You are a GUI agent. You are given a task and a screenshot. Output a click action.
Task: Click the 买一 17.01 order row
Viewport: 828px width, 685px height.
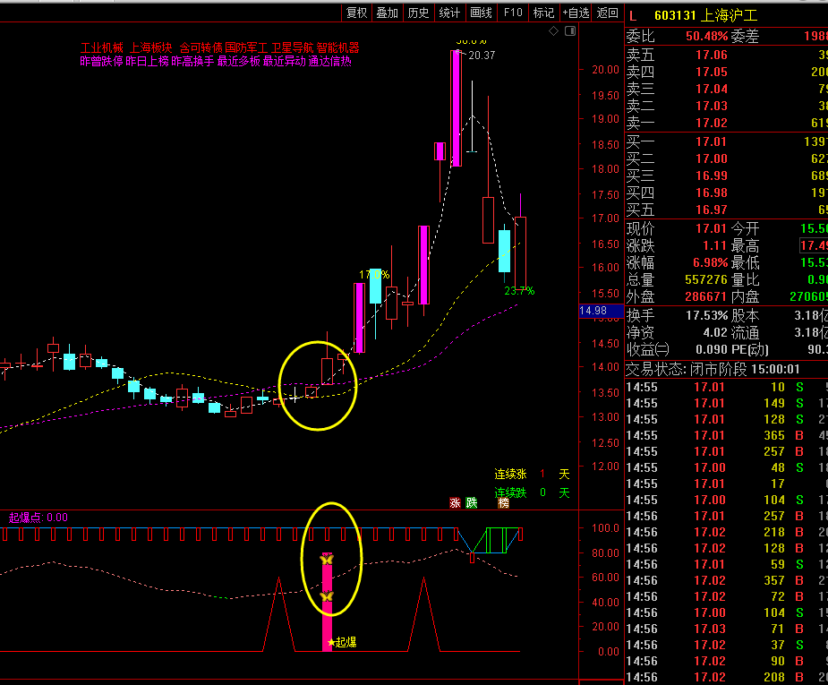coord(727,141)
